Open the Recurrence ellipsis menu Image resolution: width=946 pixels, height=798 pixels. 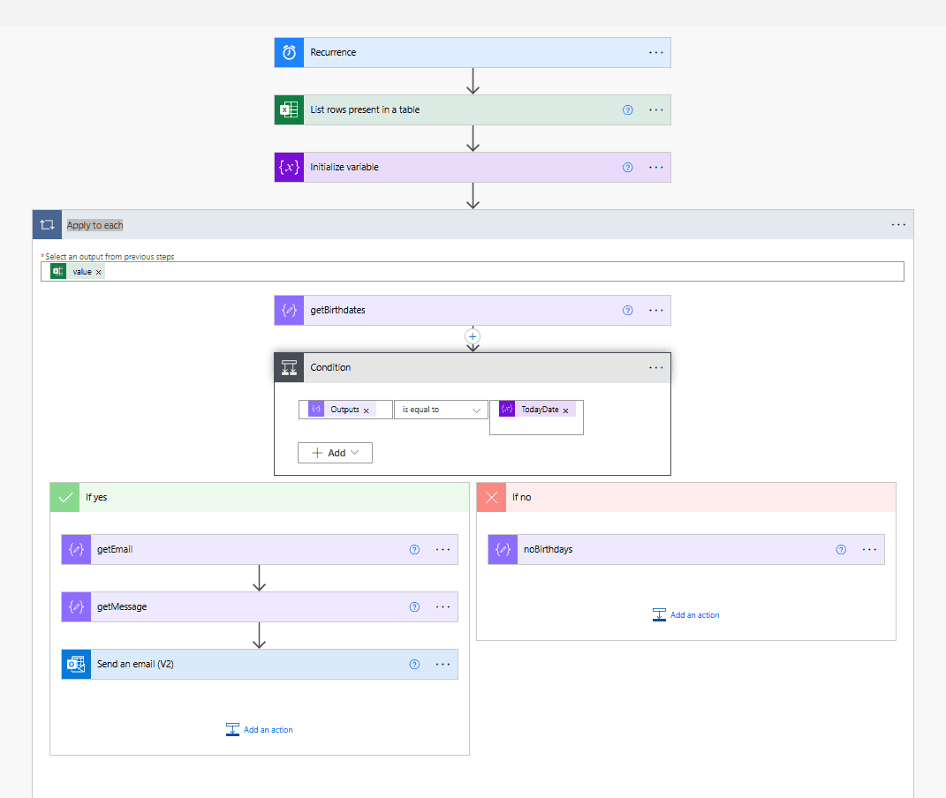pos(655,52)
